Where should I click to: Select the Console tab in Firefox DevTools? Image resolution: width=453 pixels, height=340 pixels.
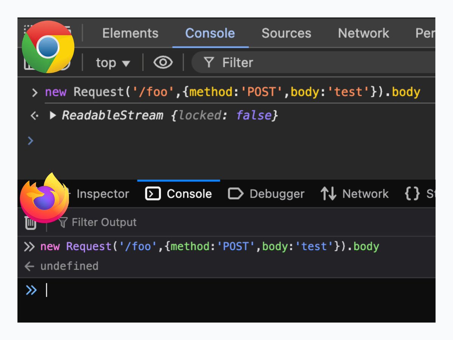[x=179, y=194]
